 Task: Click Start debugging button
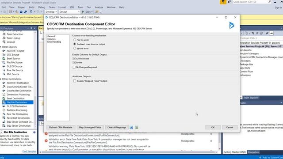87,12
